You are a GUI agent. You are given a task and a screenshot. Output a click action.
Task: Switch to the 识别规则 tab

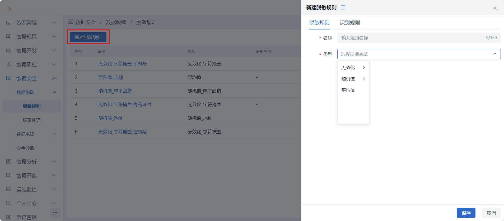point(350,23)
